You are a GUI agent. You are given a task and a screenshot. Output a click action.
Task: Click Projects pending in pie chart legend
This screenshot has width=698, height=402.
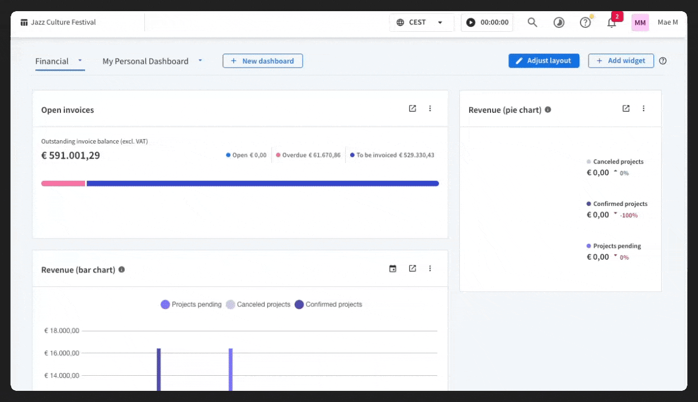pyautogui.click(x=614, y=246)
